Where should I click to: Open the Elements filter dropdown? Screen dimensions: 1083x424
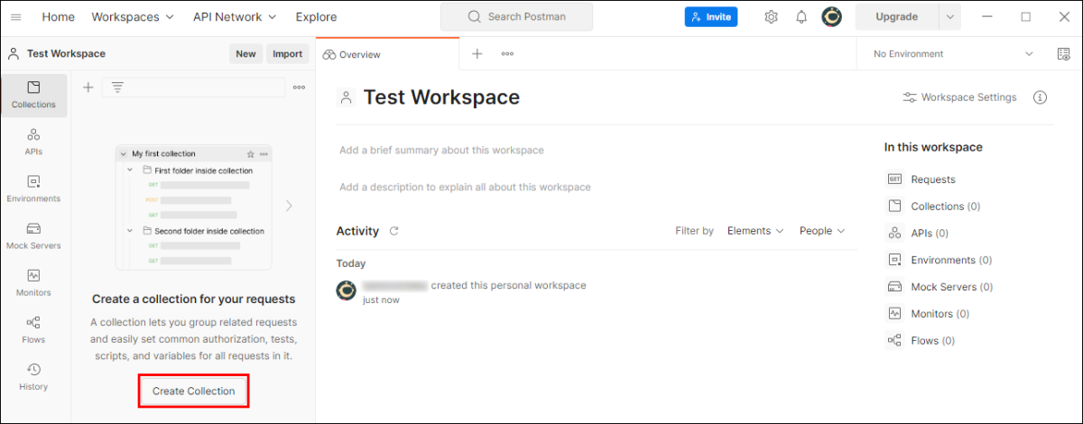(x=755, y=231)
